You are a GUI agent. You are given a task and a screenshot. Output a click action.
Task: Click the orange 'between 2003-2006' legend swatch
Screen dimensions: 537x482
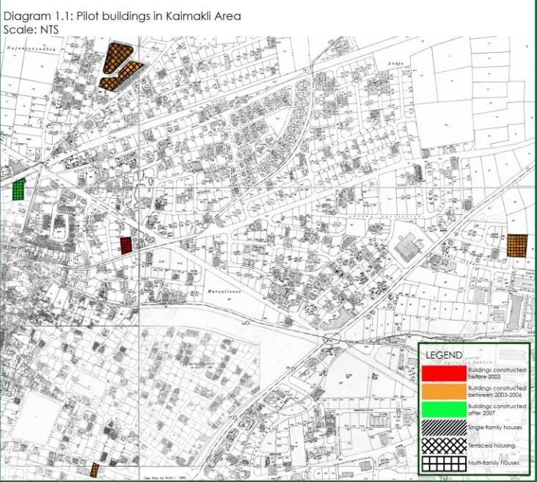click(x=444, y=392)
